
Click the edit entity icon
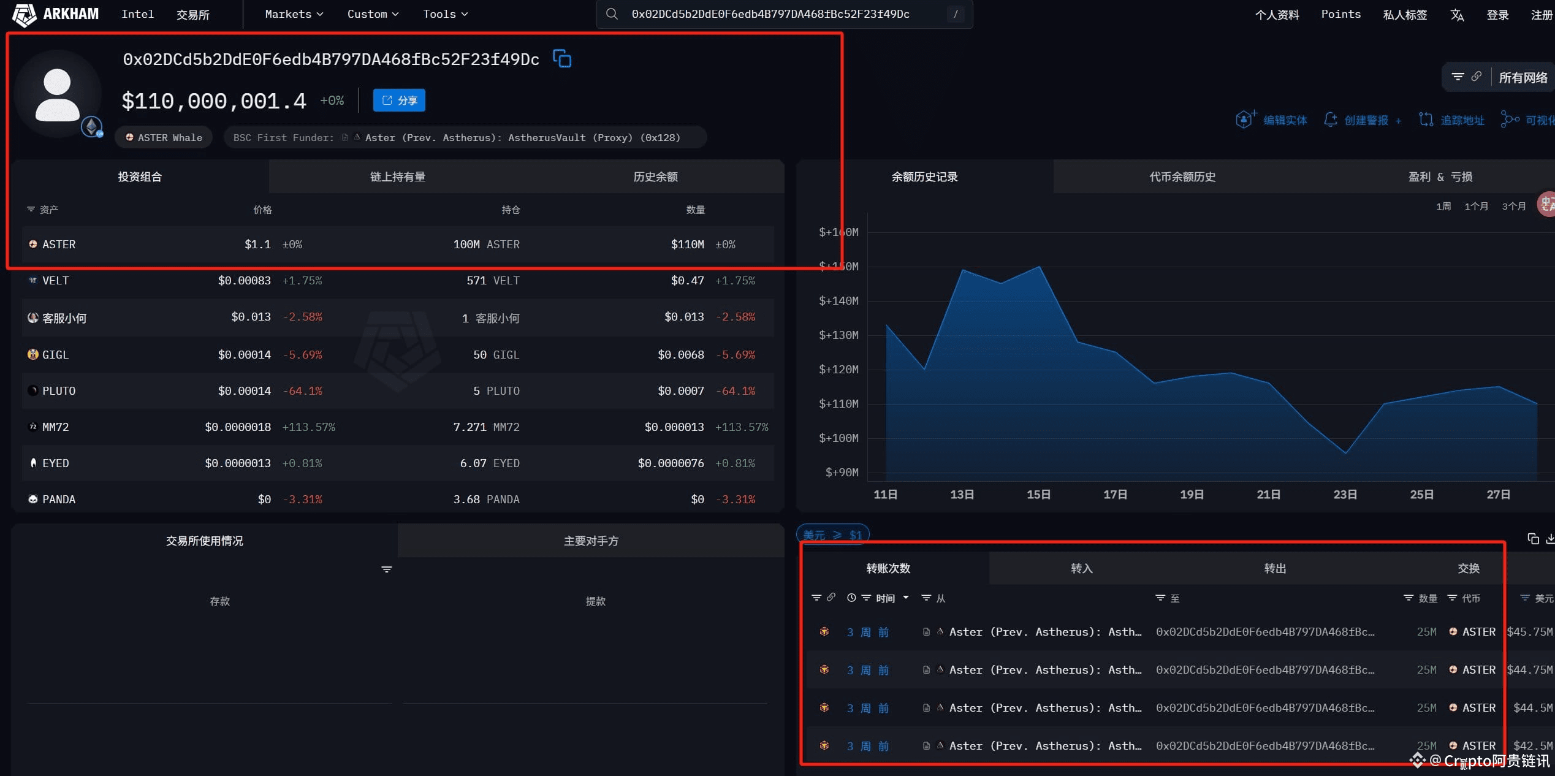click(1245, 119)
